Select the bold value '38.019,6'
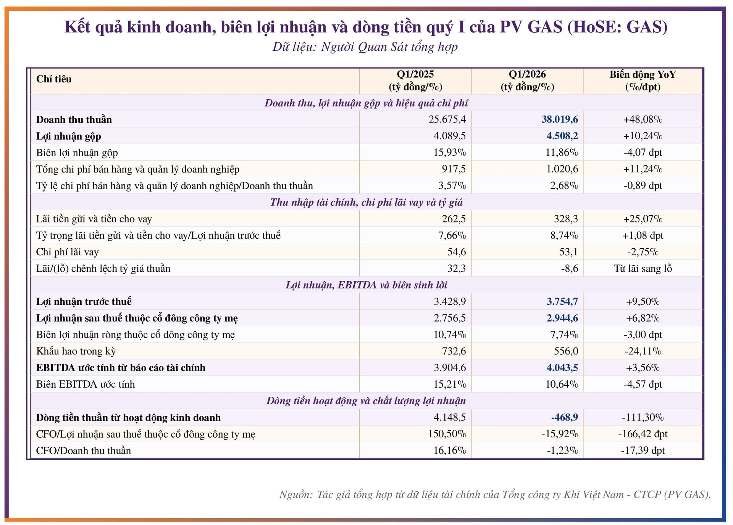 (x=560, y=119)
